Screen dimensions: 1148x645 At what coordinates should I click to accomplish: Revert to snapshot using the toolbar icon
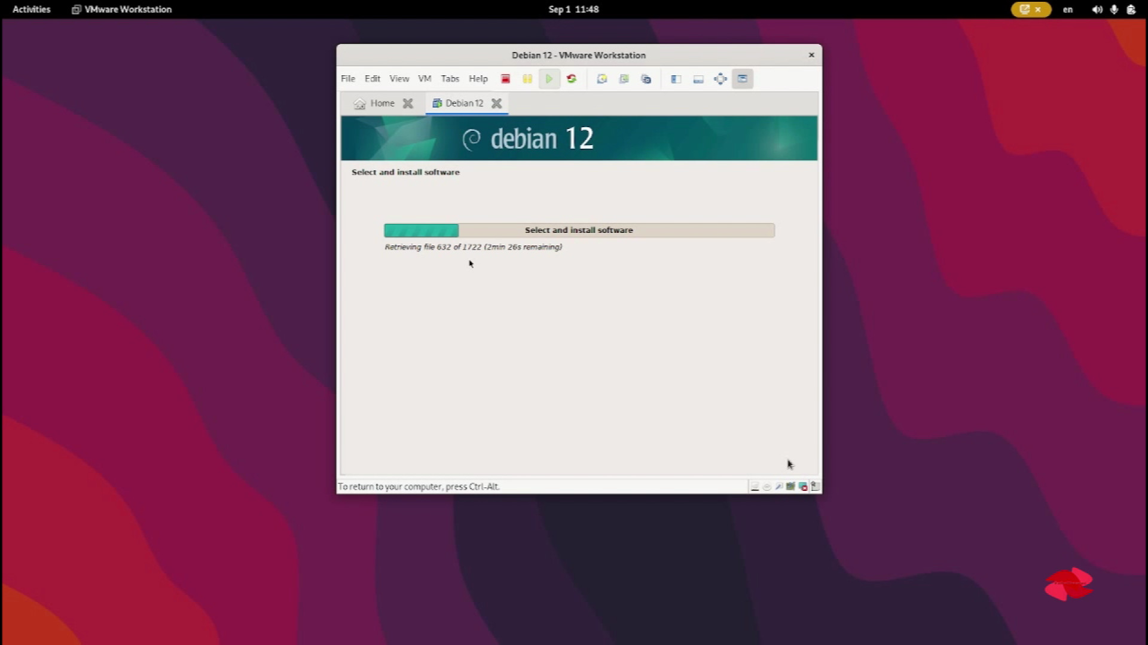click(624, 79)
